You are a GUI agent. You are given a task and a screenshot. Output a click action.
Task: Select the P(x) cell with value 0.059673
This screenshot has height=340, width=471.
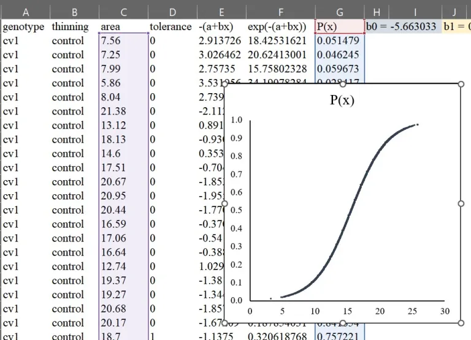(339, 69)
